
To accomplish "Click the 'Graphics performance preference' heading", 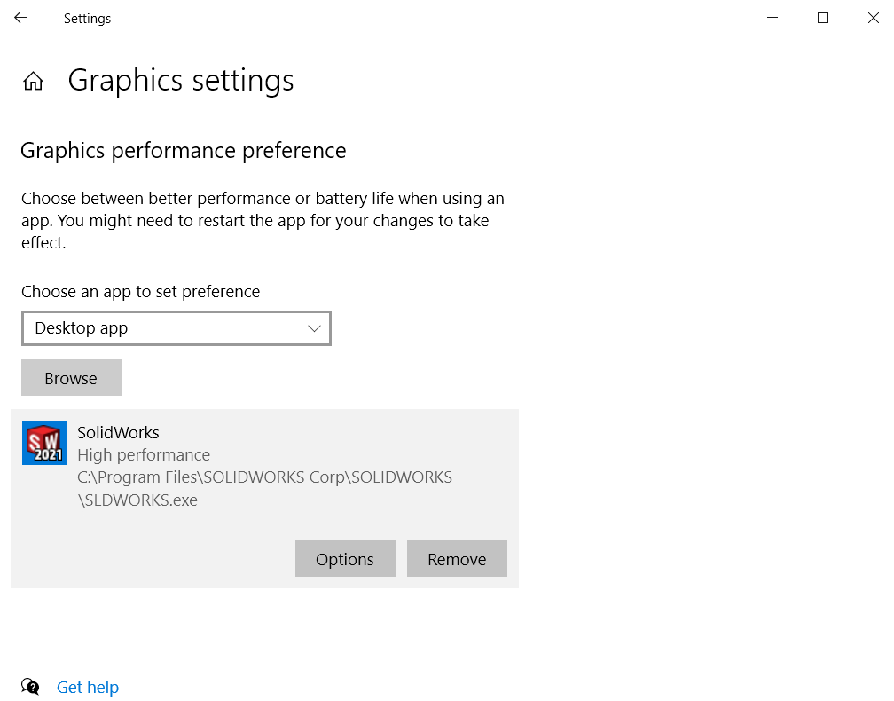I will [183, 150].
